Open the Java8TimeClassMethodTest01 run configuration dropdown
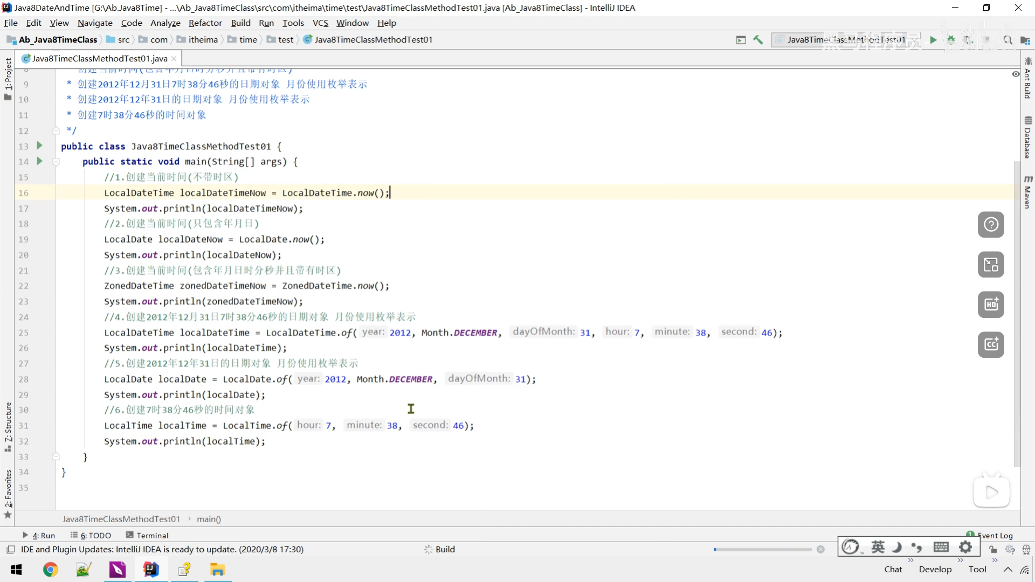The image size is (1035, 582). coord(845,40)
